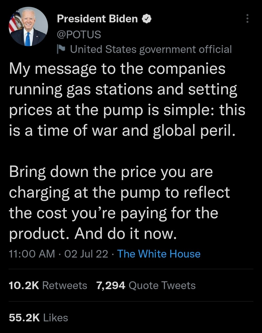Open "The White House" source link
The width and height of the screenshot is (262, 333).
[159, 254]
